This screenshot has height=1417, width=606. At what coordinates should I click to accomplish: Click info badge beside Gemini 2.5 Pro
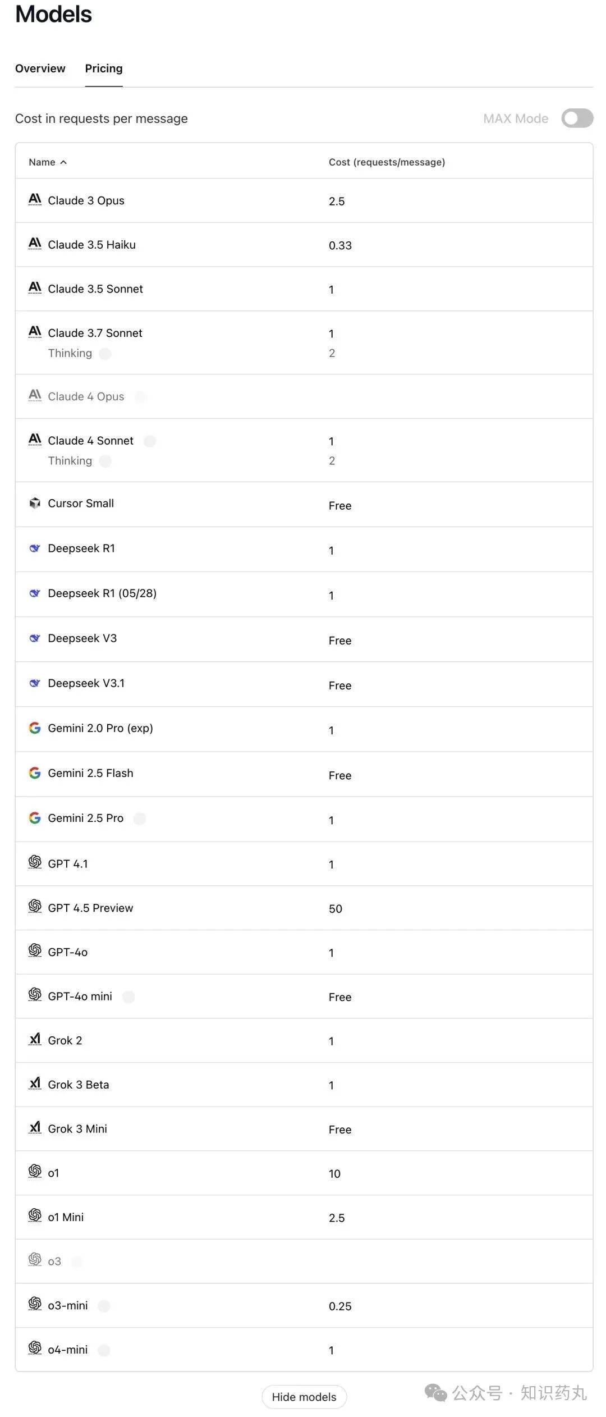pyautogui.click(x=140, y=819)
